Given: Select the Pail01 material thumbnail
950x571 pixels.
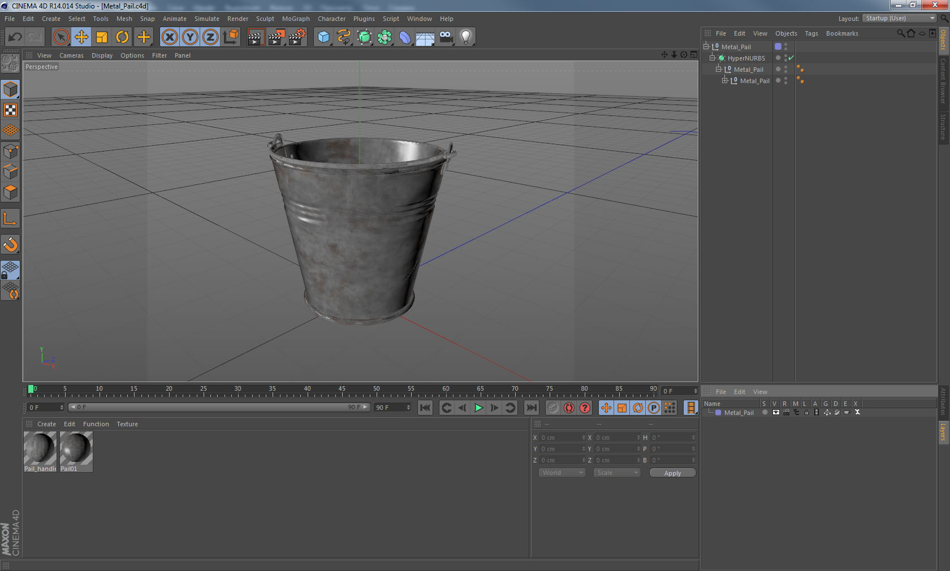Looking at the screenshot, I should [76, 452].
